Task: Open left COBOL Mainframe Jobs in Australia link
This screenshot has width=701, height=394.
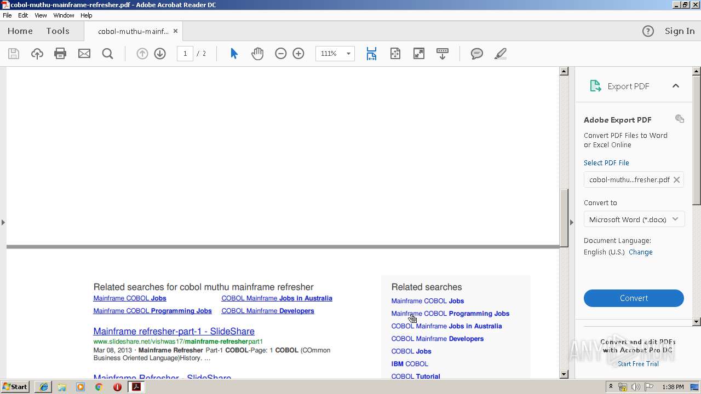Action: click(277, 298)
